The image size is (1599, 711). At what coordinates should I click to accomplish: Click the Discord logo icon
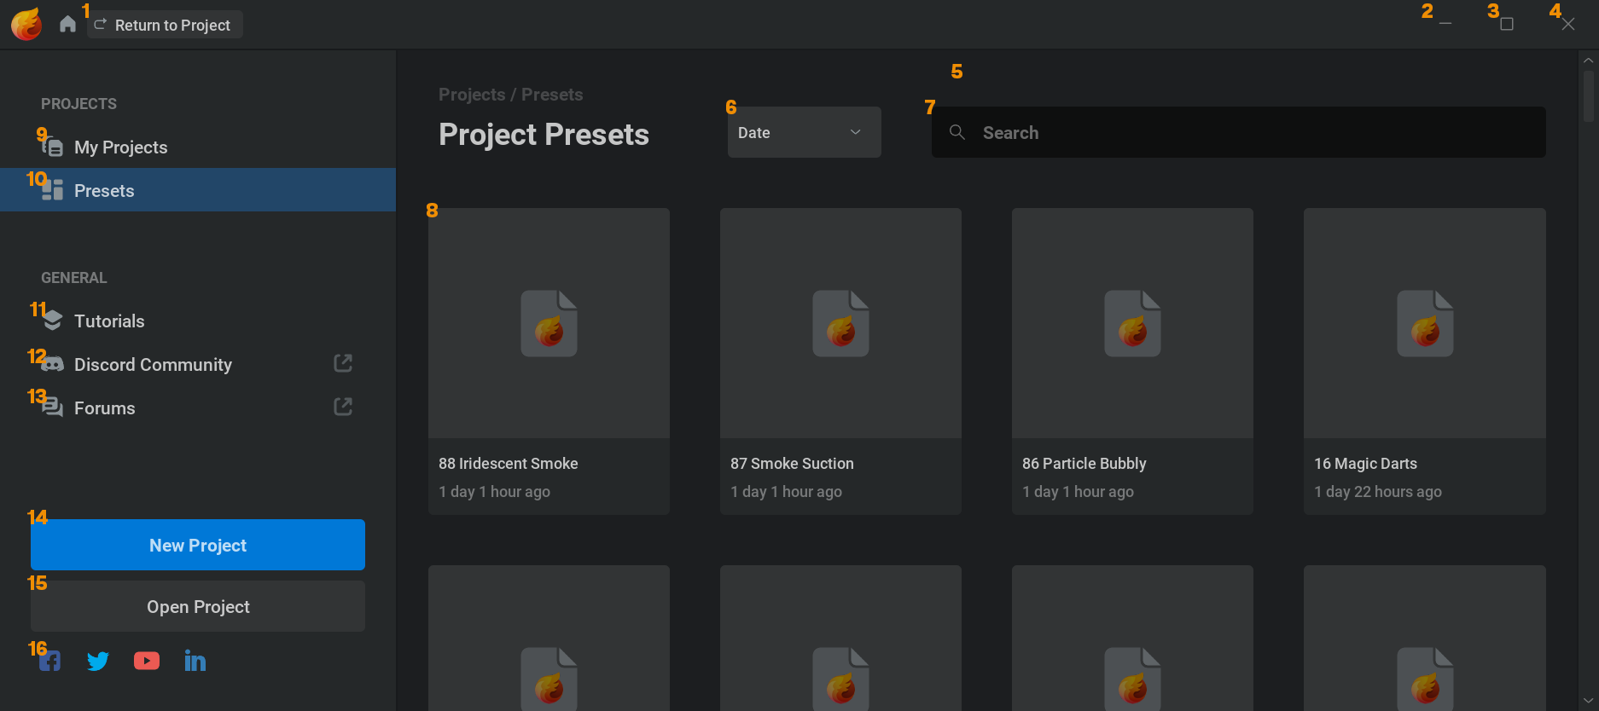(x=53, y=365)
